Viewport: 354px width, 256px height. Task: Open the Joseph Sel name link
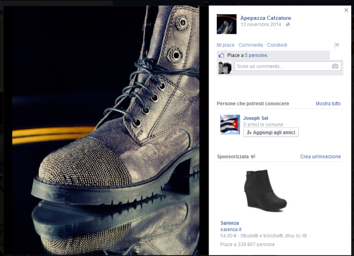click(256, 118)
